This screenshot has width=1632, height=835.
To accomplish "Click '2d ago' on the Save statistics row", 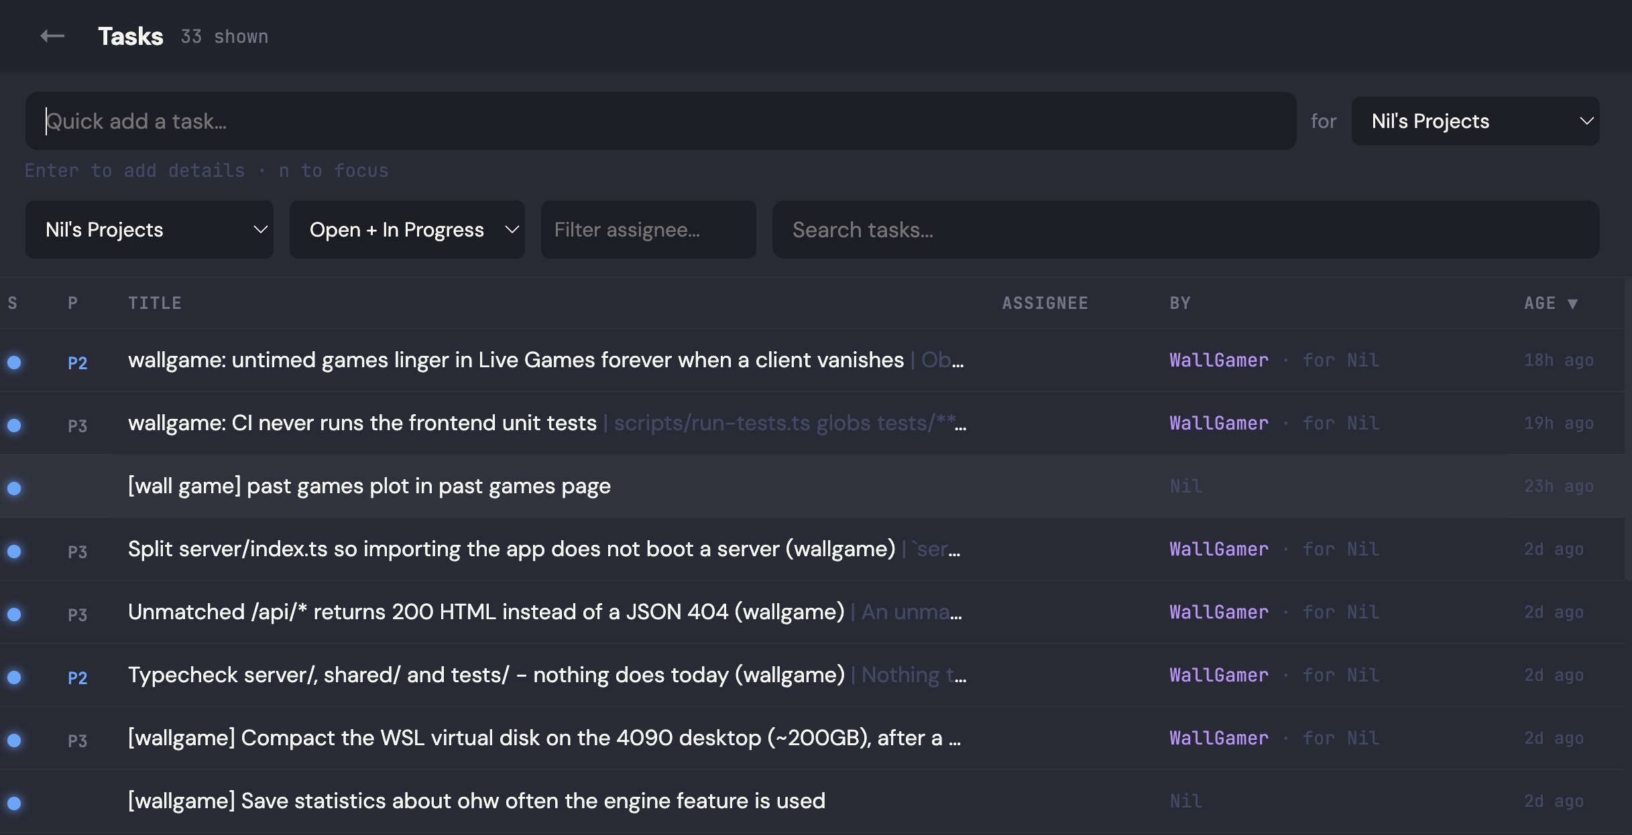I will tap(1554, 801).
